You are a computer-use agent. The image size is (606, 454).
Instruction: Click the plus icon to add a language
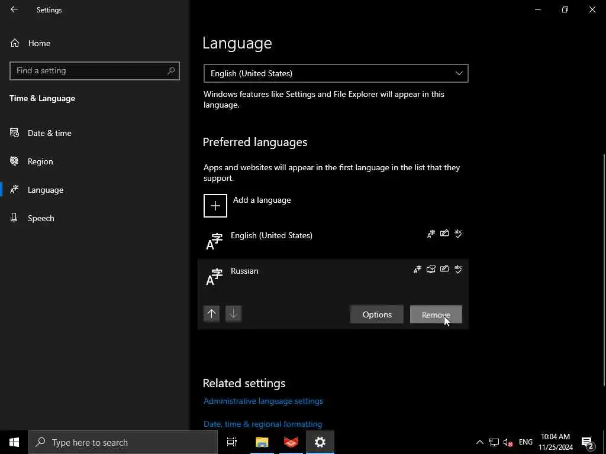coord(215,206)
